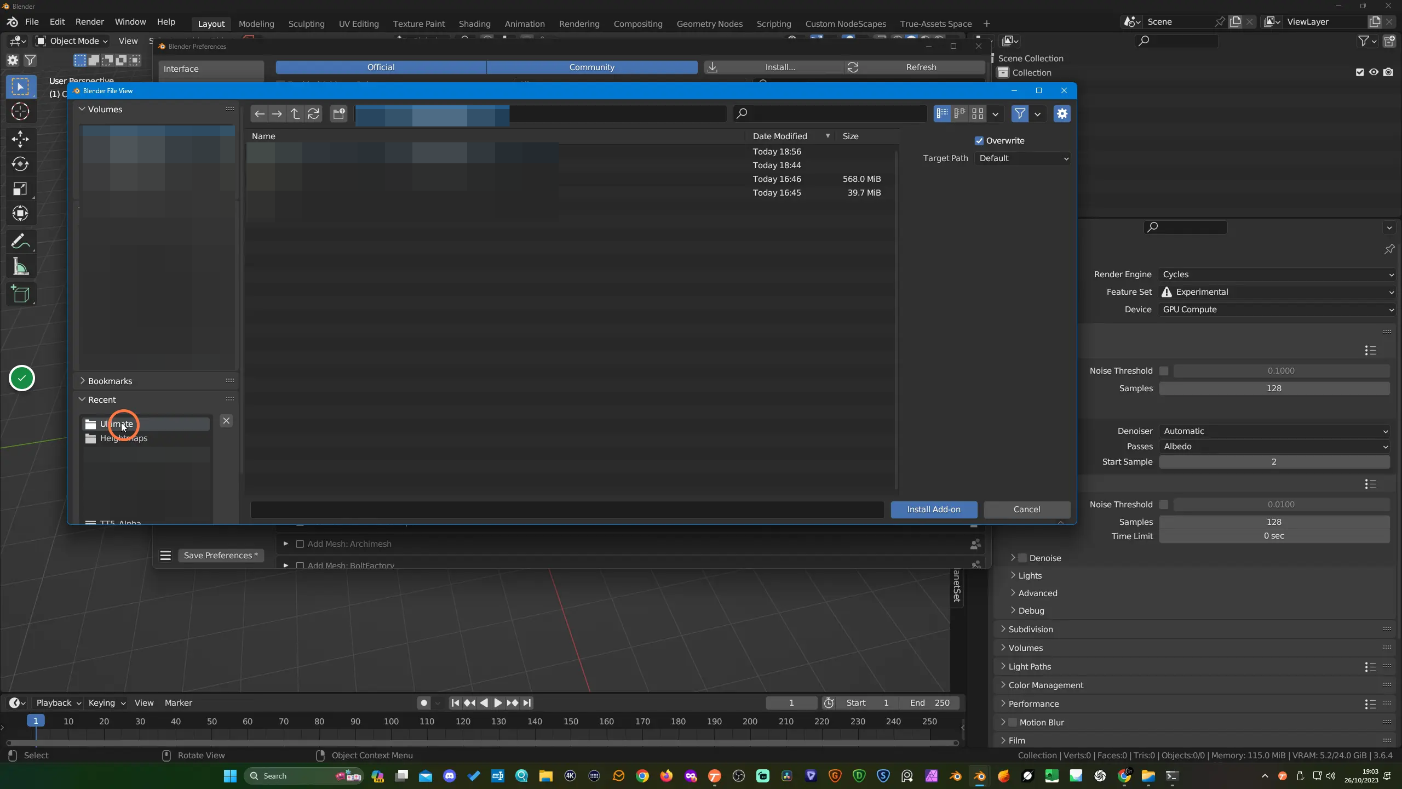
Task: Select the Cursor tool in viewport toolbar
Action: [20, 112]
